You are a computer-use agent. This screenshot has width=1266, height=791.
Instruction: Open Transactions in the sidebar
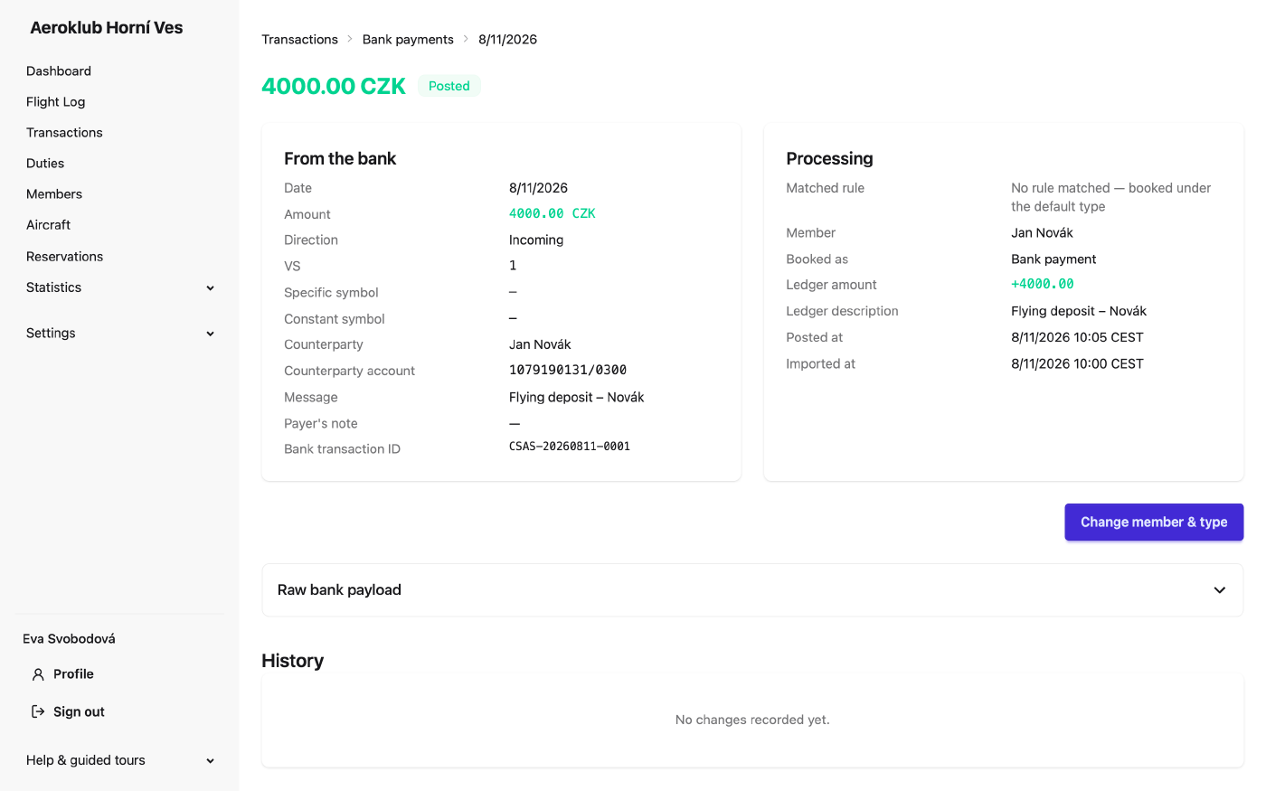(64, 133)
